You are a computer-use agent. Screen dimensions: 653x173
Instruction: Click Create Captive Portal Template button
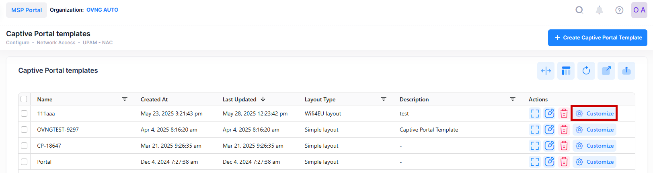598,38
